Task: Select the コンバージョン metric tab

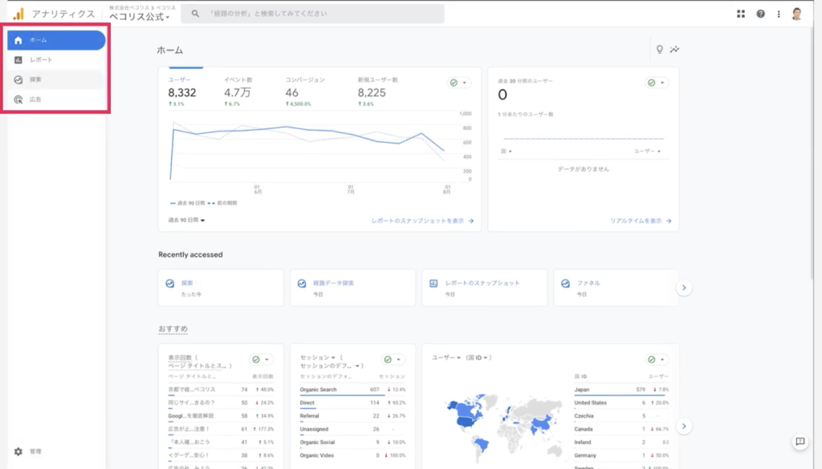Action: (305, 92)
